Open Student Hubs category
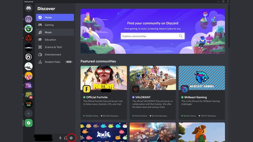This screenshot has width=253, height=142. 55,62
